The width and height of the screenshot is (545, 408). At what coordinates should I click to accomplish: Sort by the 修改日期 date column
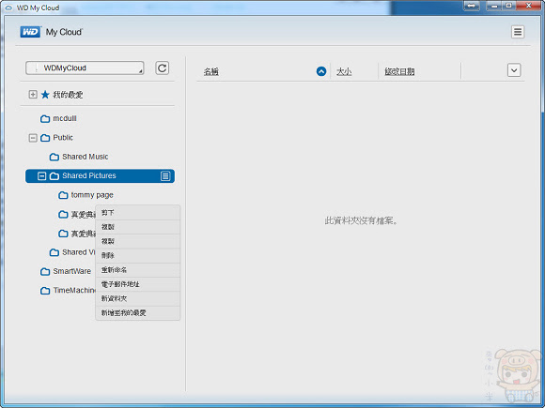coord(399,71)
